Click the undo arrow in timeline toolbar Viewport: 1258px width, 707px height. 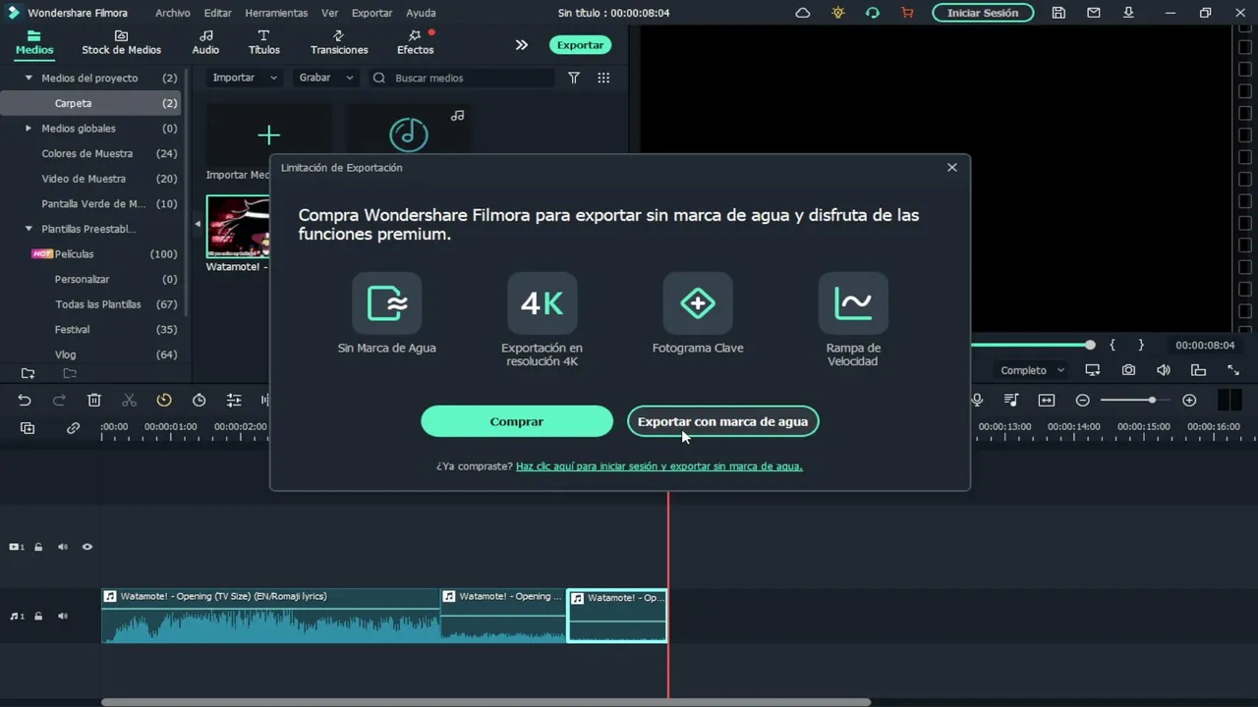(x=25, y=400)
